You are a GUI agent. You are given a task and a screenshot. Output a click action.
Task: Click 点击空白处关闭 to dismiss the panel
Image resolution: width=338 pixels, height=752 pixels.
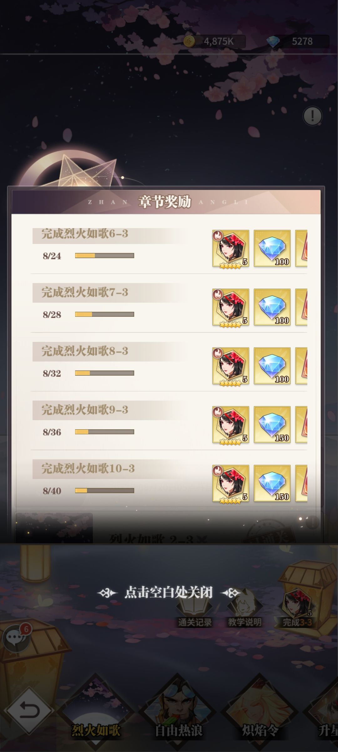click(169, 592)
